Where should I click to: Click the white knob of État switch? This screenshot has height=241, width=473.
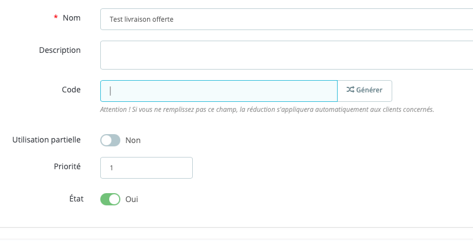tap(114, 199)
